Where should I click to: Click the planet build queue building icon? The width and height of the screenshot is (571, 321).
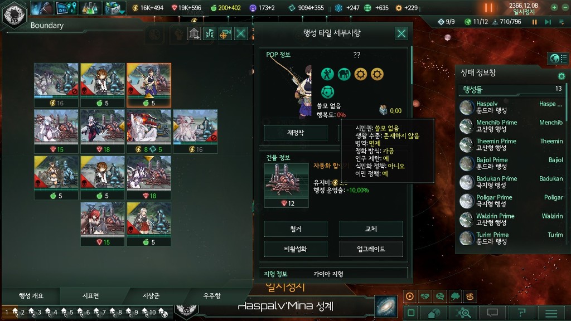(x=194, y=33)
